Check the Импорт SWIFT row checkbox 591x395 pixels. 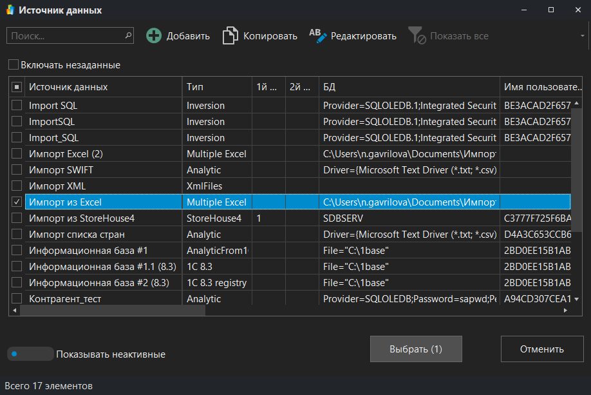(x=17, y=170)
